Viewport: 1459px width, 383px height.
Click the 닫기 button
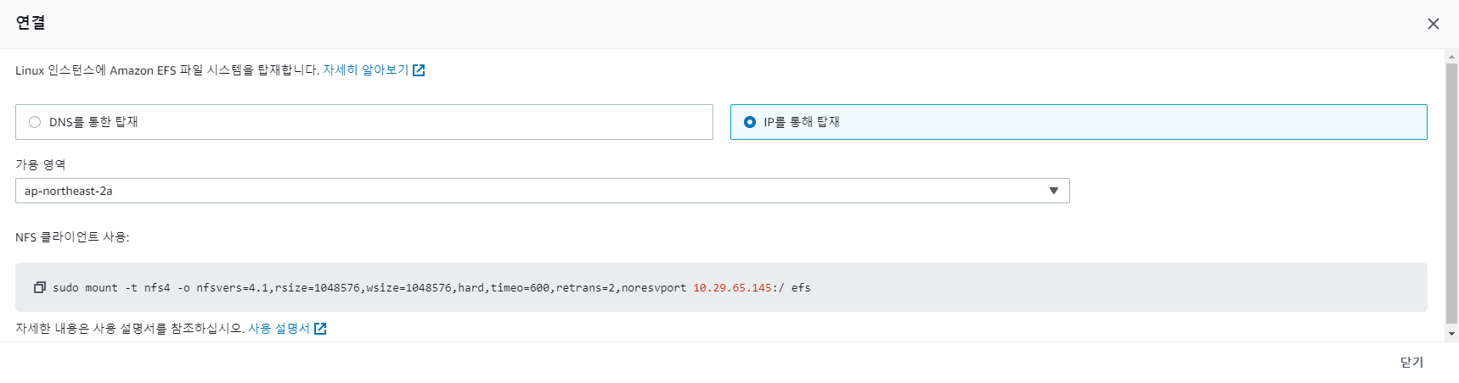pos(1411,363)
